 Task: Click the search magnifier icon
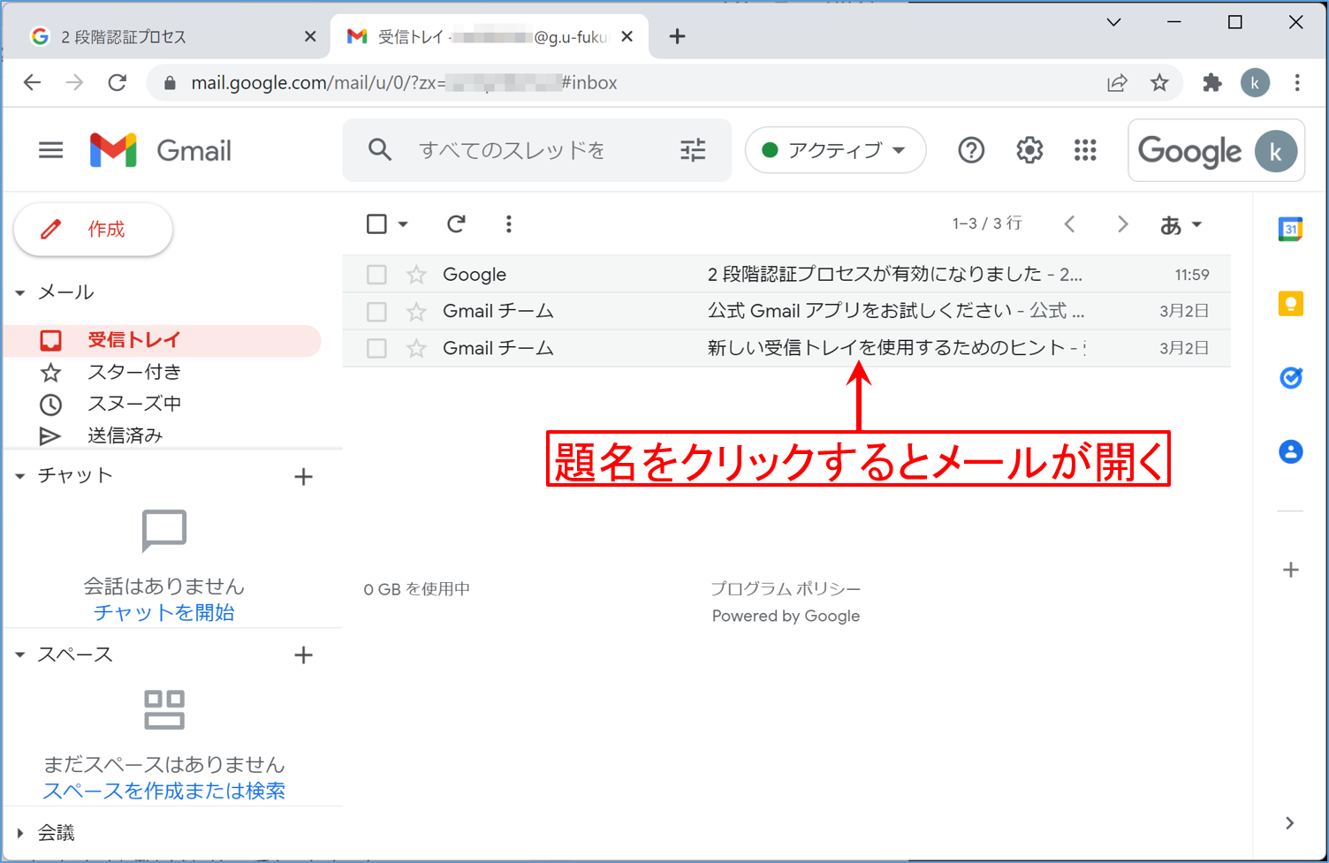coord(380,150)
